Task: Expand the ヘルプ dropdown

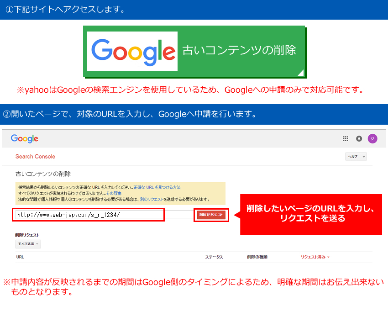Action: point(356,156)
